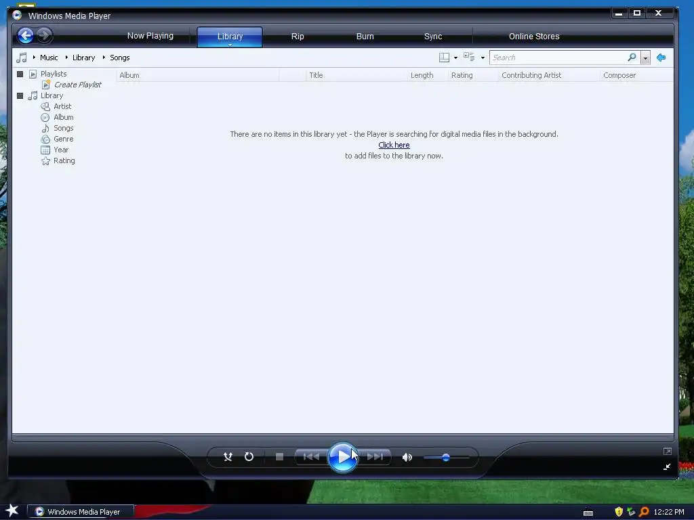Click Music in the breadcrumb
The width and height of the screenshot is (694, 520).
49,58
